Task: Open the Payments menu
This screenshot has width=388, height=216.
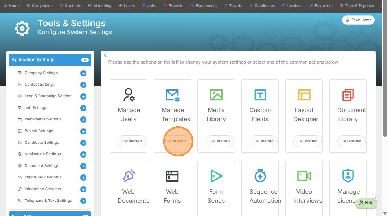Action: [321, 5]
